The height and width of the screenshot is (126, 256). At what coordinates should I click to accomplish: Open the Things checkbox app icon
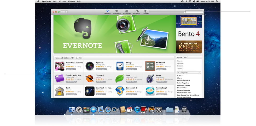click(x=120, y=66)
